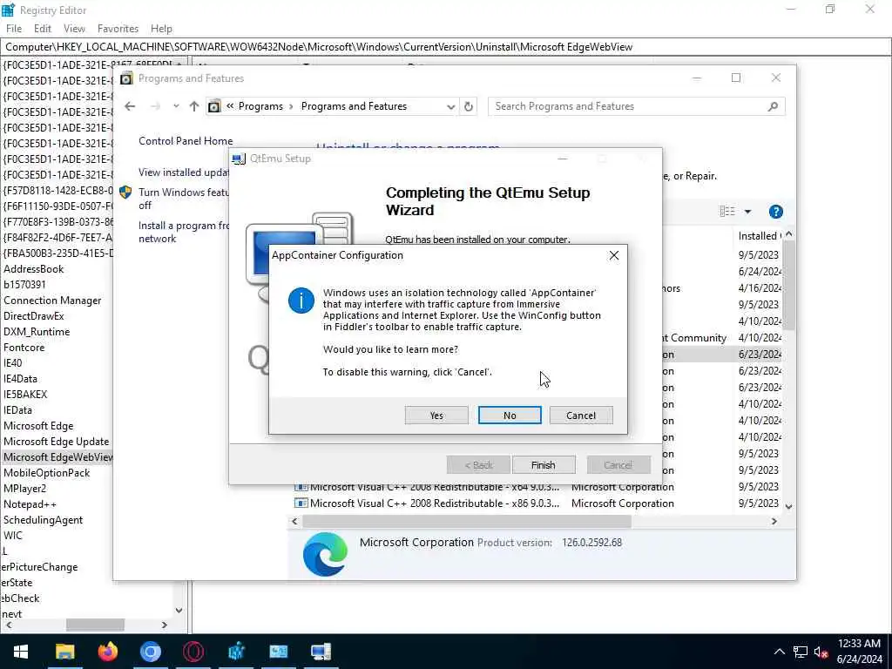This screenshot has height=669, width=892.
Task: Click the muted volume tray icon
Action: tap(821, 652)
